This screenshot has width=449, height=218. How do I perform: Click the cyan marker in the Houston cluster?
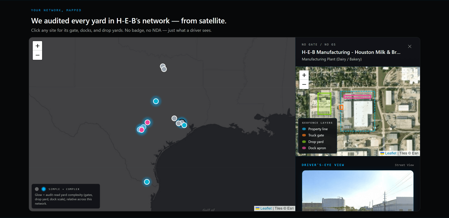point(184,125)
